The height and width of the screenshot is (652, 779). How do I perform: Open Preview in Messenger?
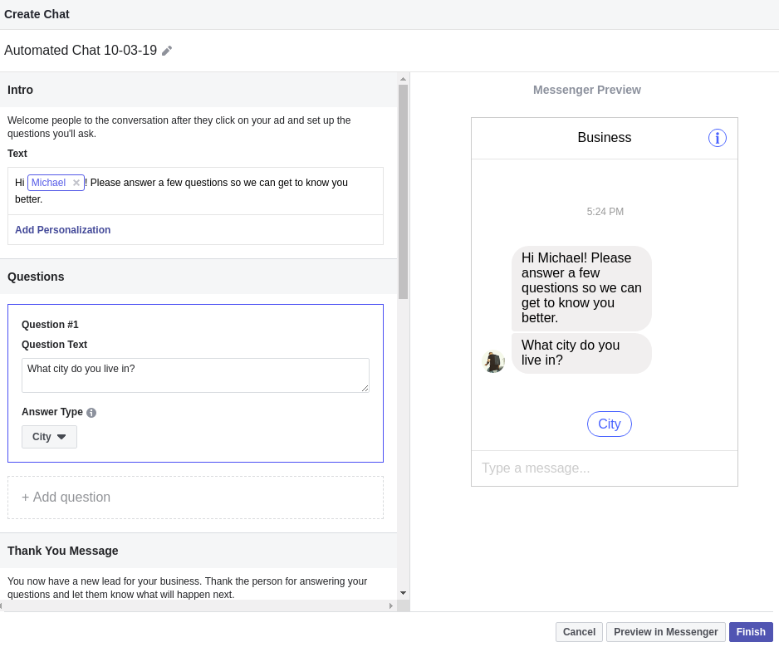(665, 631)
